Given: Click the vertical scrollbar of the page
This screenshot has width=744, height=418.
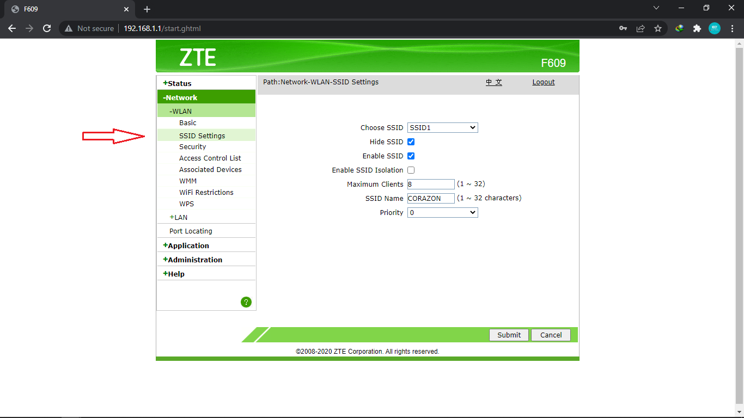Looking at the screenshot, I should click(x=739, y=227).
